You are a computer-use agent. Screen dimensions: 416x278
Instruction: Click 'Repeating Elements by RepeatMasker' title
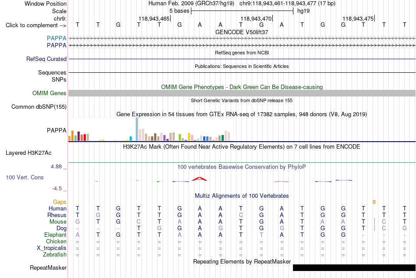pos(242,261)
